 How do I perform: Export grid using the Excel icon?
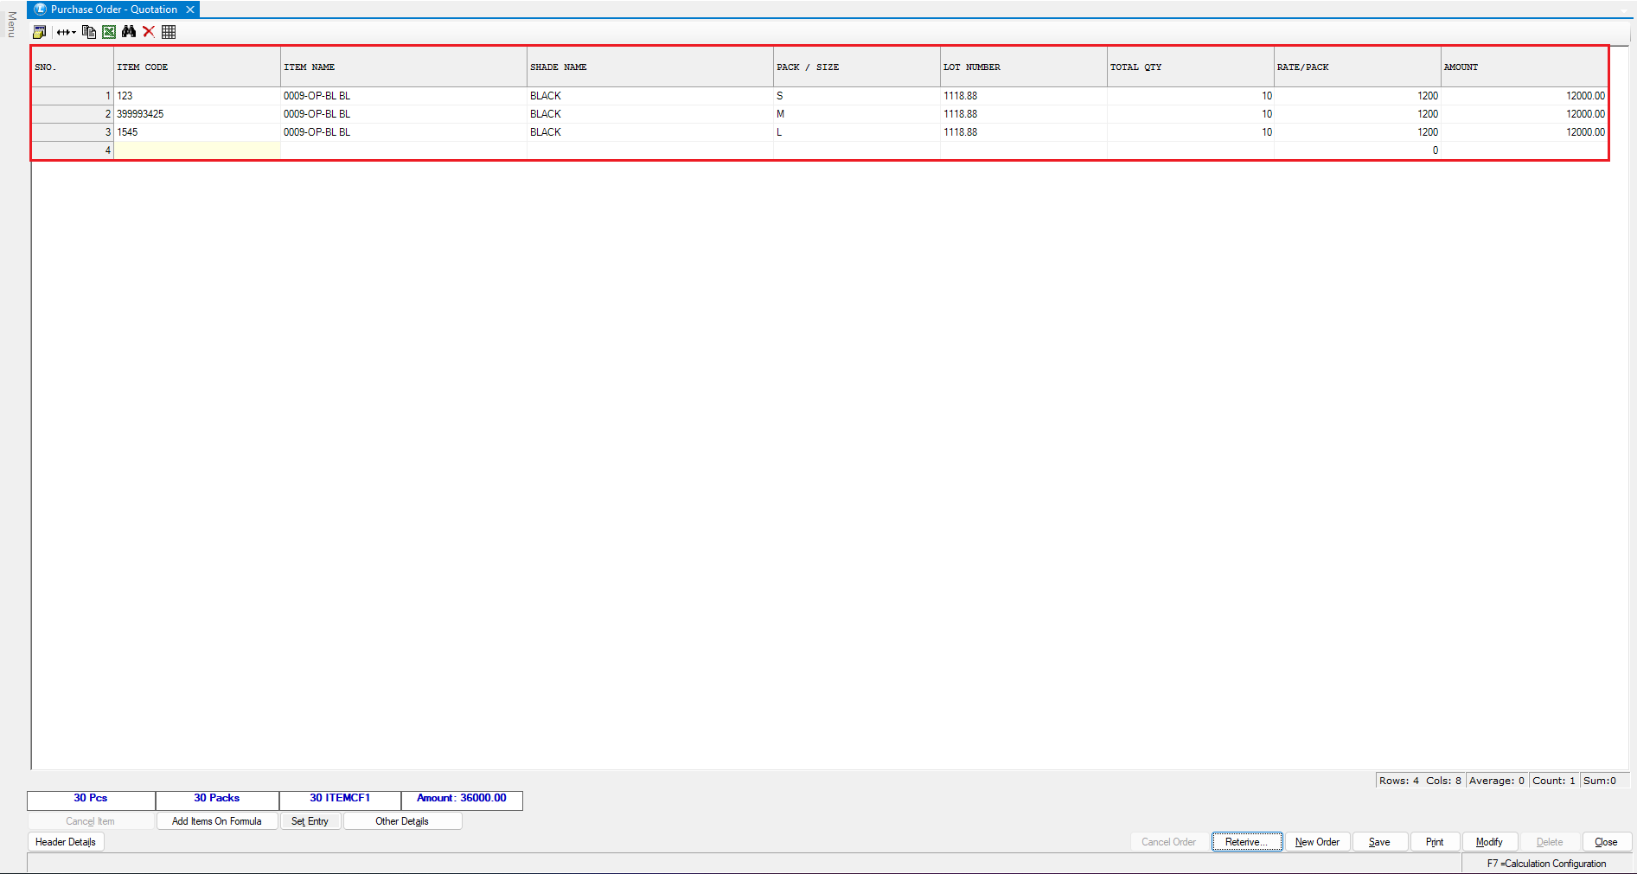coord(109,32)
